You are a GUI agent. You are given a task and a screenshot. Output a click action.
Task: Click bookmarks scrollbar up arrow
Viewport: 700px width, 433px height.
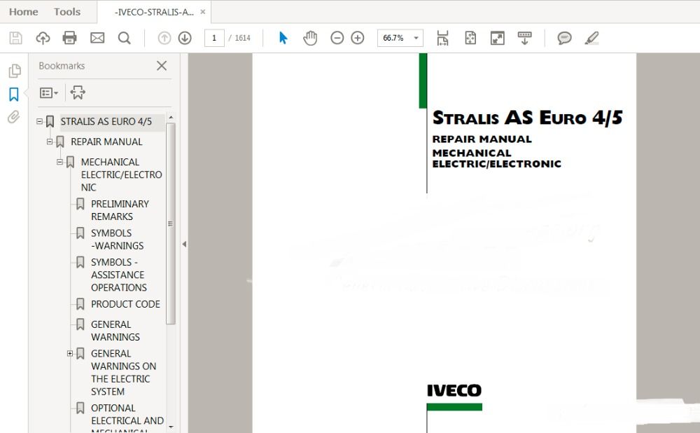point(171,117)
